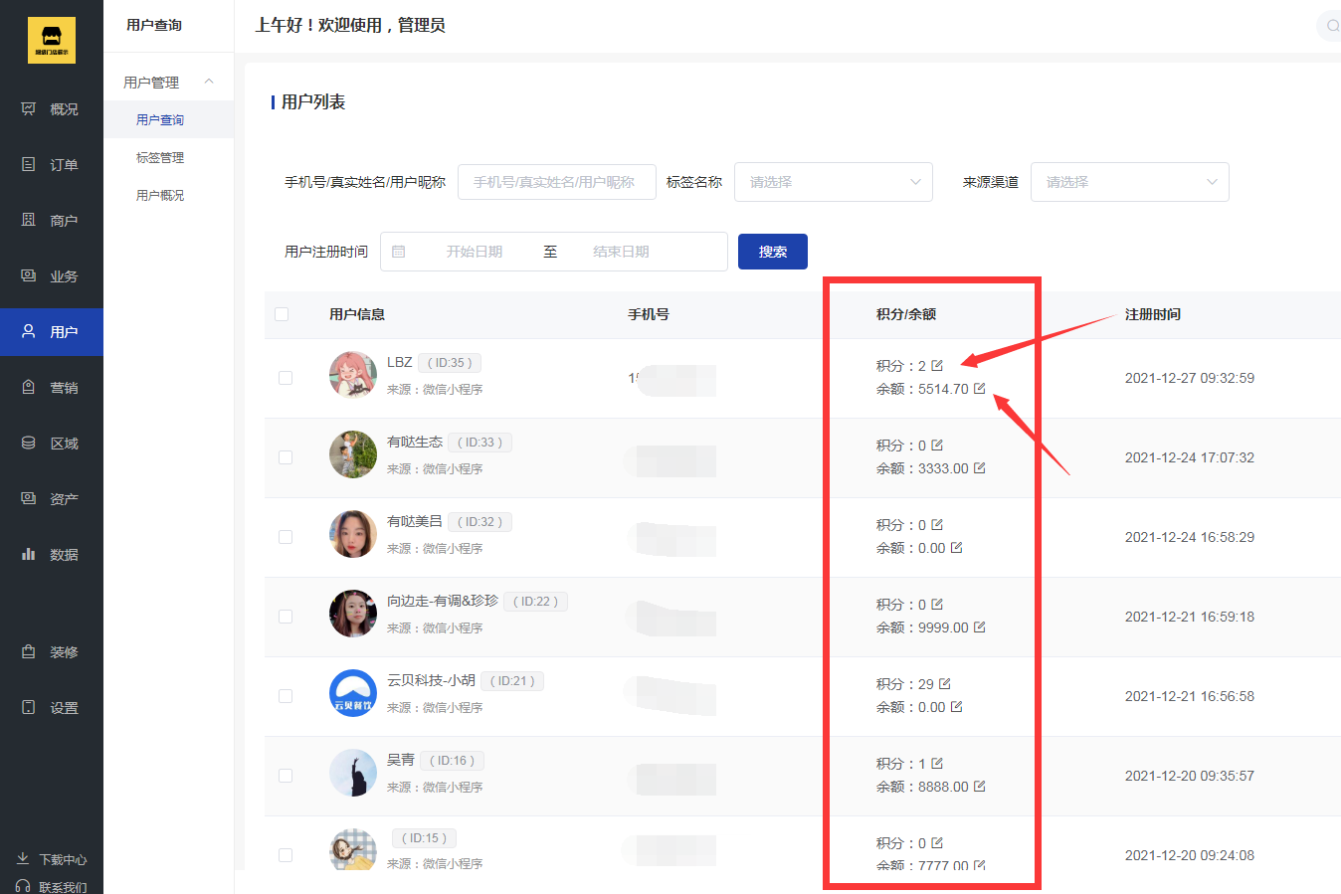Click user name 吴青
1341x894 pixels.
click(401, 760)
